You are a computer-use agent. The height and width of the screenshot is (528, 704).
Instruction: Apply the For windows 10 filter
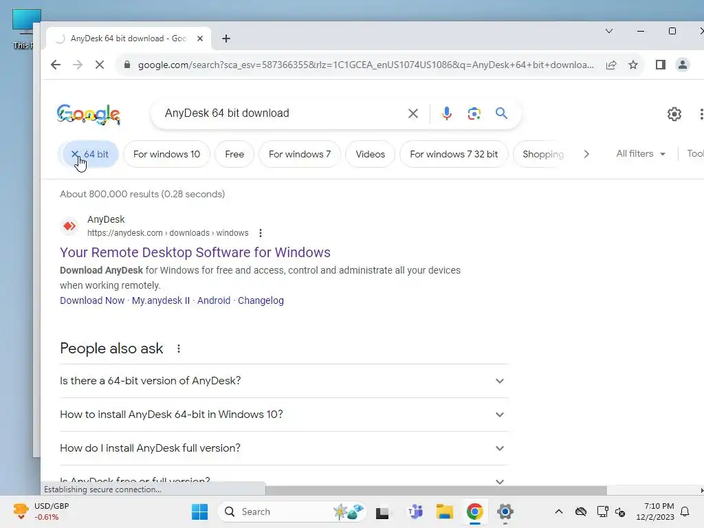point(166,154)
